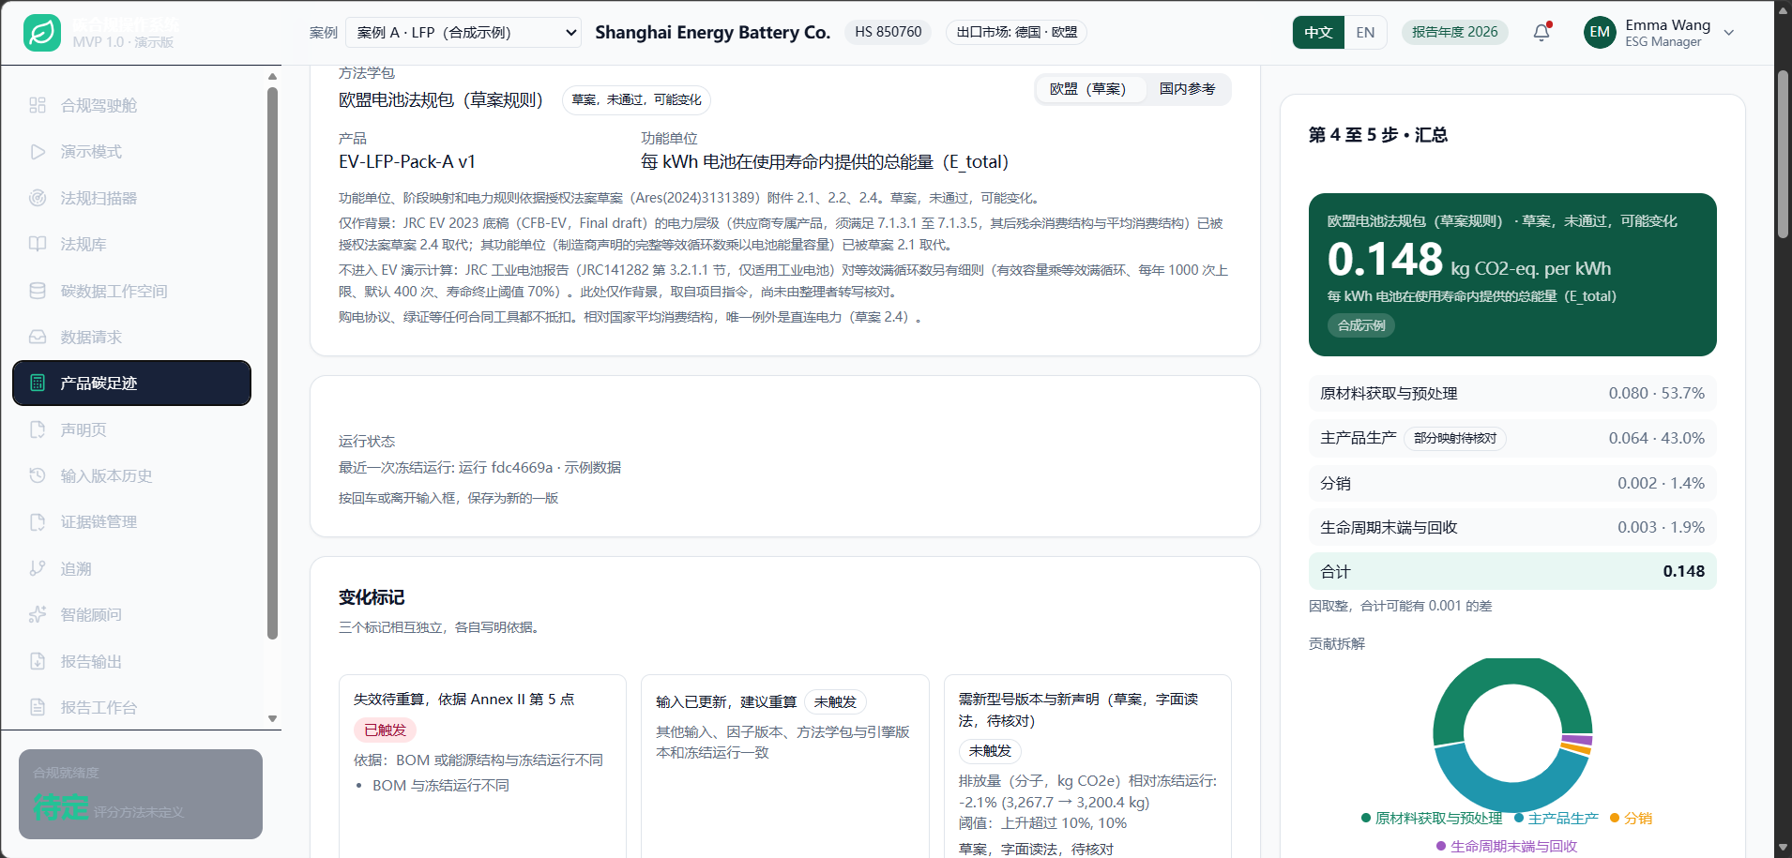Click the 部分映射待核对 badge
The image size is (1792, 858).
(x=1455, y=438)
